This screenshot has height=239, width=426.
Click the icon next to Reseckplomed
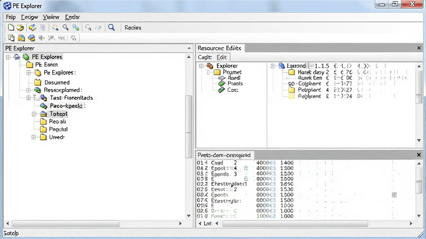click(37, 90)
